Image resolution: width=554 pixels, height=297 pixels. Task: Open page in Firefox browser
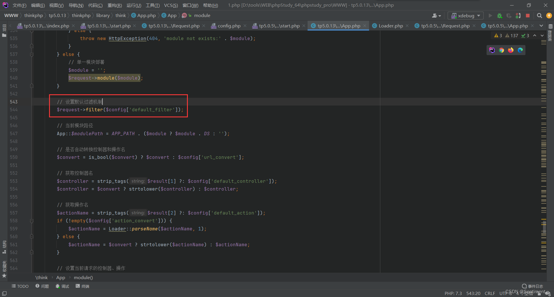pyautogui.click(x=511, y=50)
